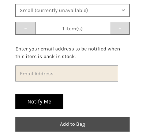Focus the 1 item(s) quantity field
This screenshot has width=149, height=136.
coord(72,29)
